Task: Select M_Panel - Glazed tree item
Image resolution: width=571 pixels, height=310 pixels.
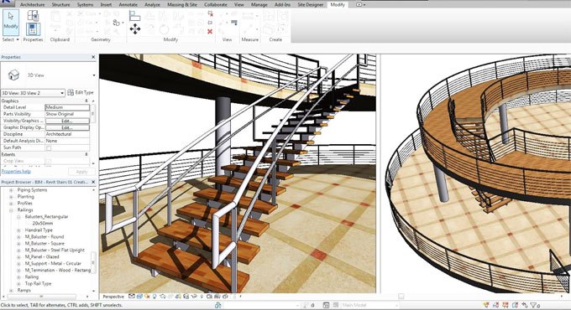Action: click(42, 257)
